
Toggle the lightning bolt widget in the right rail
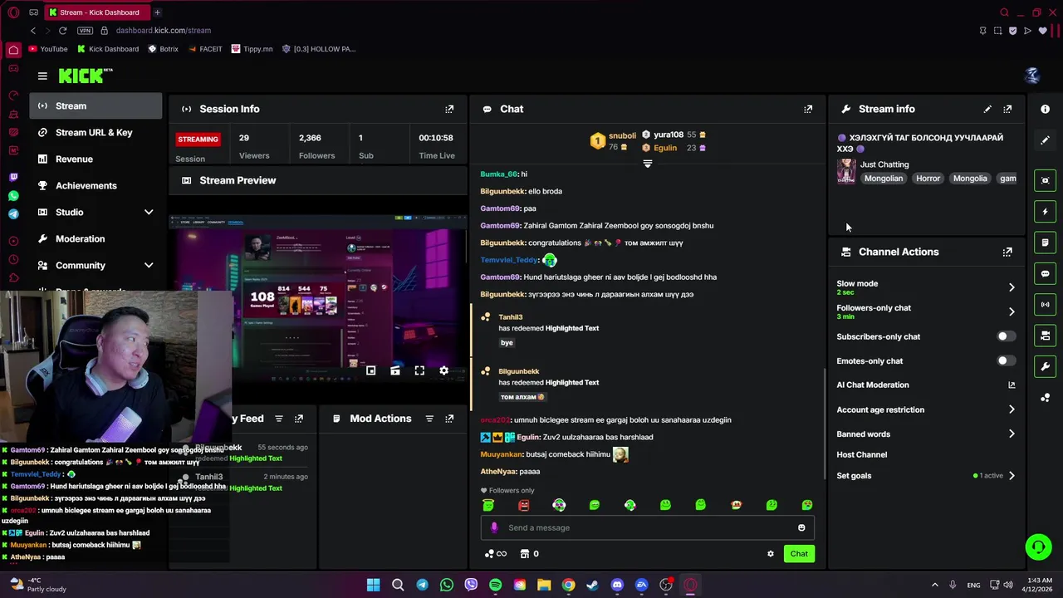(x=1045, y=212)
